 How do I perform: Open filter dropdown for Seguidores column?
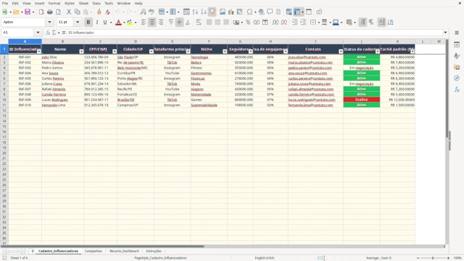(251, 52)
